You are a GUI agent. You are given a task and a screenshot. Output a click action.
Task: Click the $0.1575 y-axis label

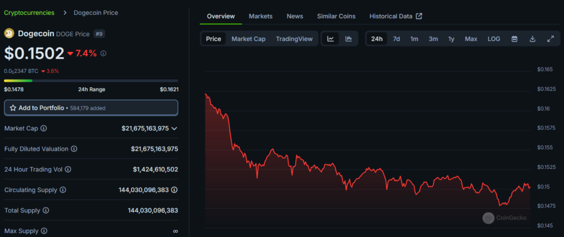click(x=546, y=128)
